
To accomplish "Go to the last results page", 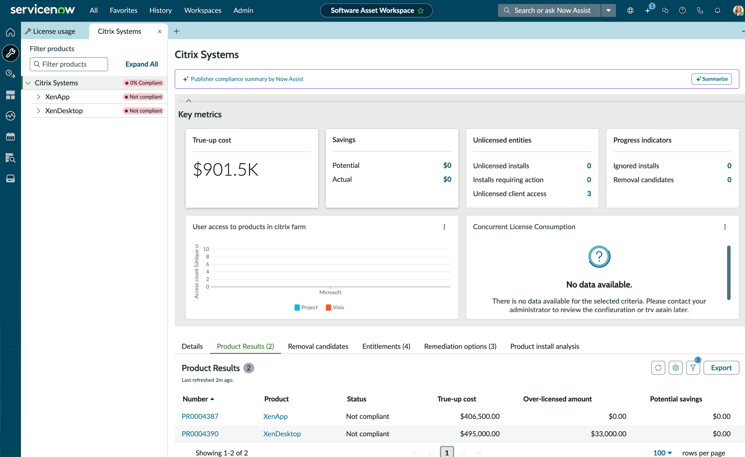I will point(478,453).
